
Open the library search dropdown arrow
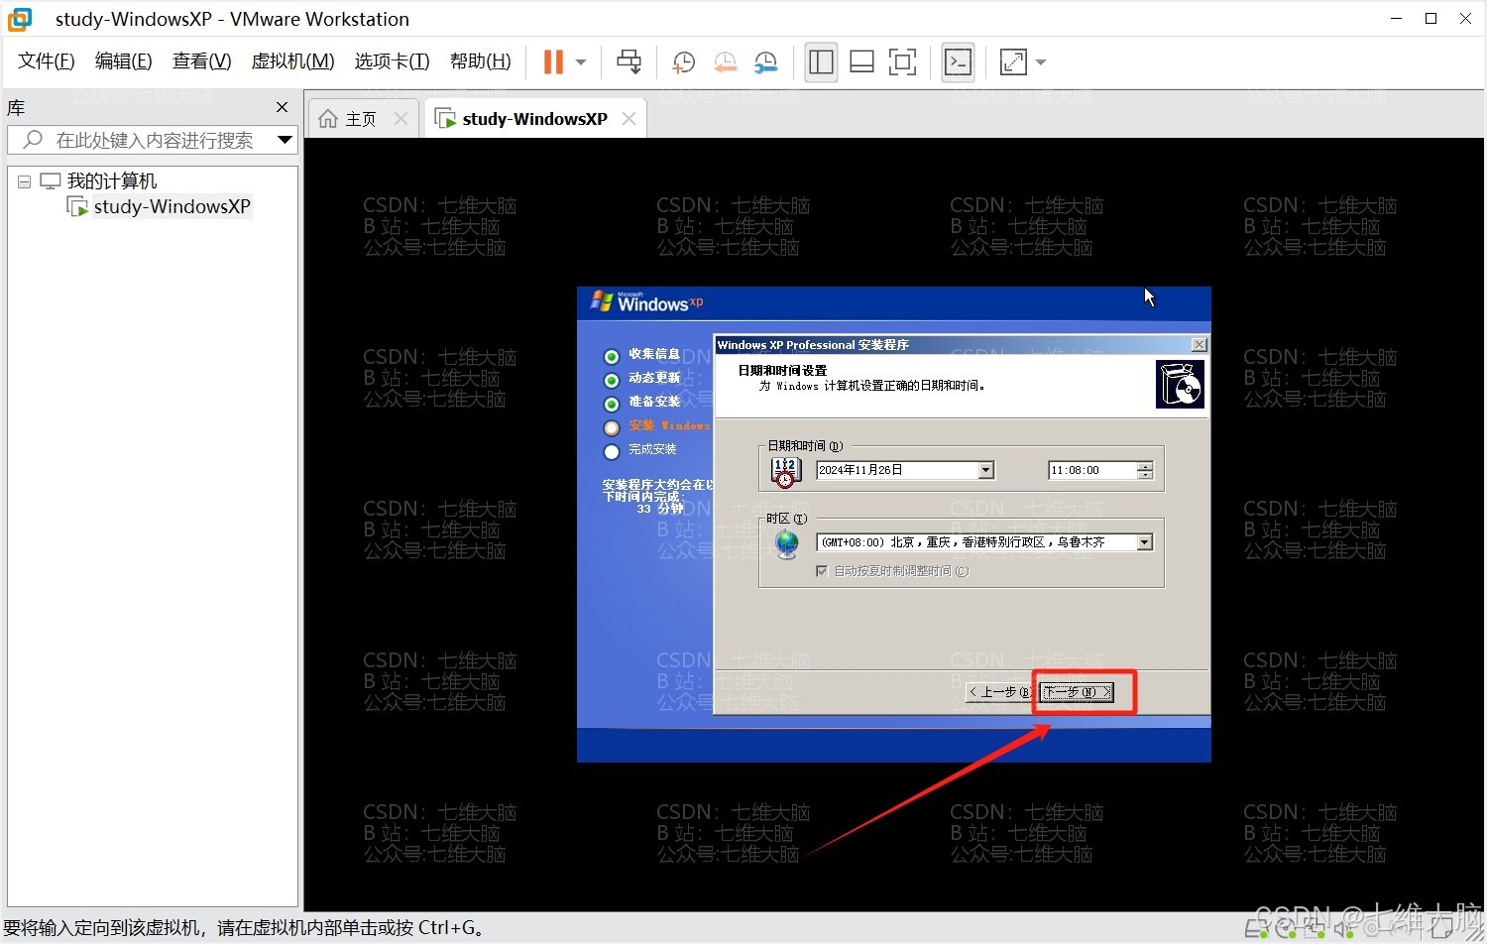click(286, 140)
